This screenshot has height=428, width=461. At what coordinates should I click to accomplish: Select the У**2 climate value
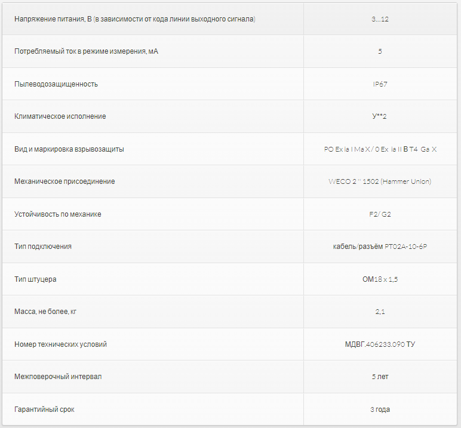click(x=379, y=116)
